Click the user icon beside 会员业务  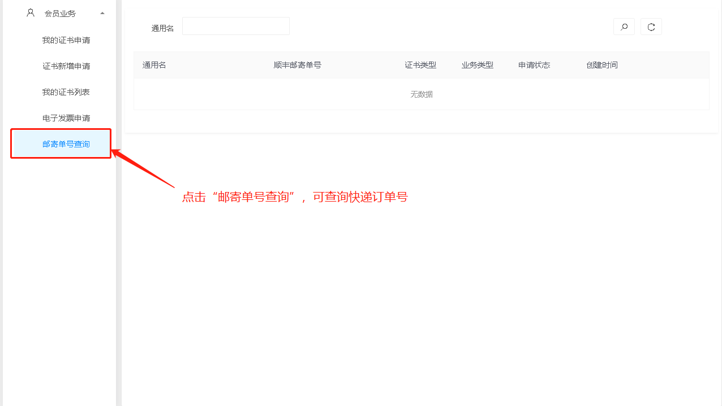(31, 12)
